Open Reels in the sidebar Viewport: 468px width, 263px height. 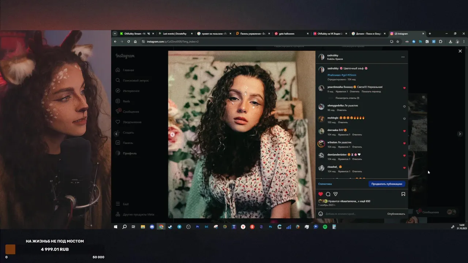[123, 101]
